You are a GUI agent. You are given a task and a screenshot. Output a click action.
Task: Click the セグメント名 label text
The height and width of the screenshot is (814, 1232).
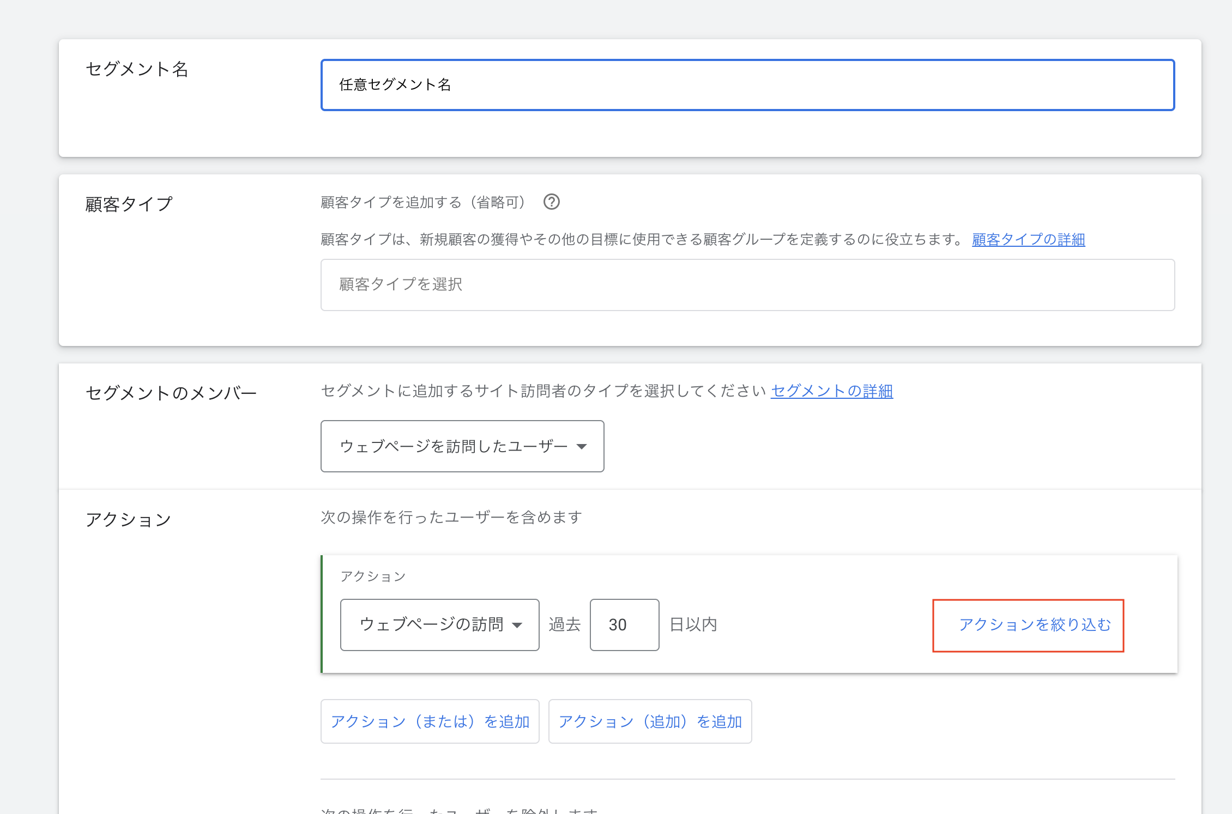(137, 69)
